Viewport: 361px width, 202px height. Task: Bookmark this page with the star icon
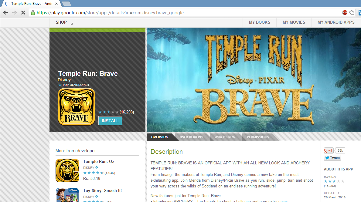click(x=352, y=13)
